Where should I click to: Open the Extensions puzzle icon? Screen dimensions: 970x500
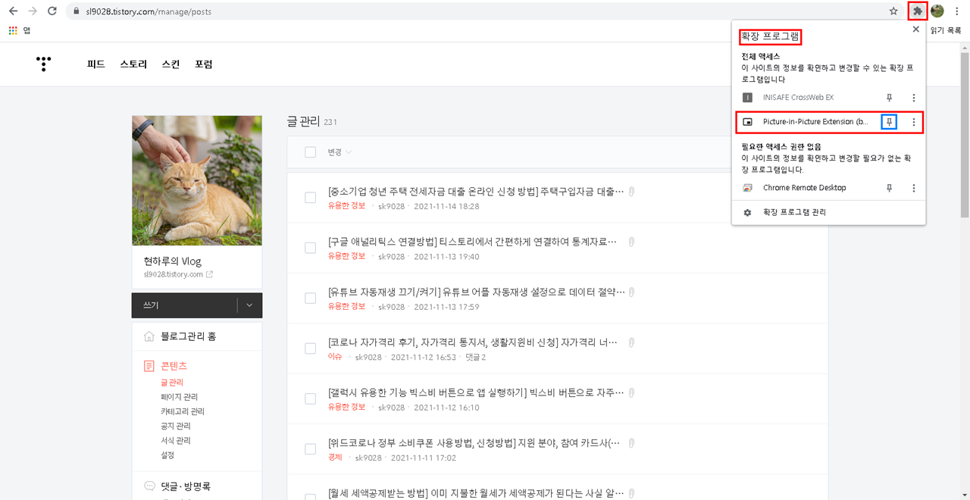point(918,11)
